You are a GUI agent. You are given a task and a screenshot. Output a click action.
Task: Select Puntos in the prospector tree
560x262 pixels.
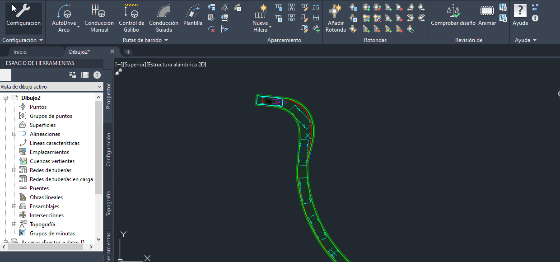point(38,107)
